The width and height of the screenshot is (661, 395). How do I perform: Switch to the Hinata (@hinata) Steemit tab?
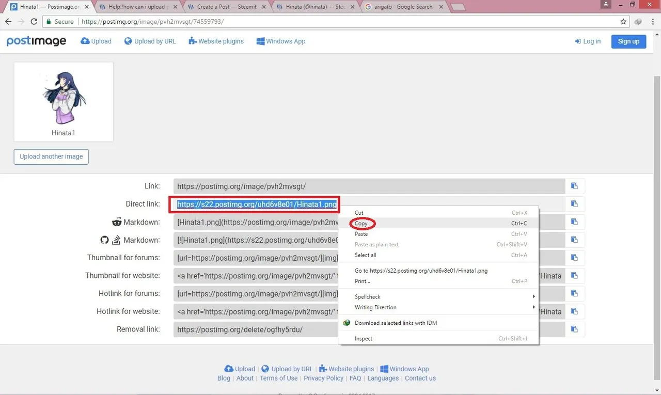tap(317, 7)
